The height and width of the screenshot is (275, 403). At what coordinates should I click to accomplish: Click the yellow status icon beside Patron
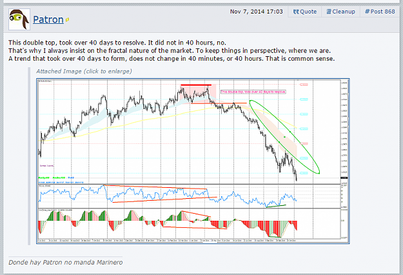click(x=67, y=20)
